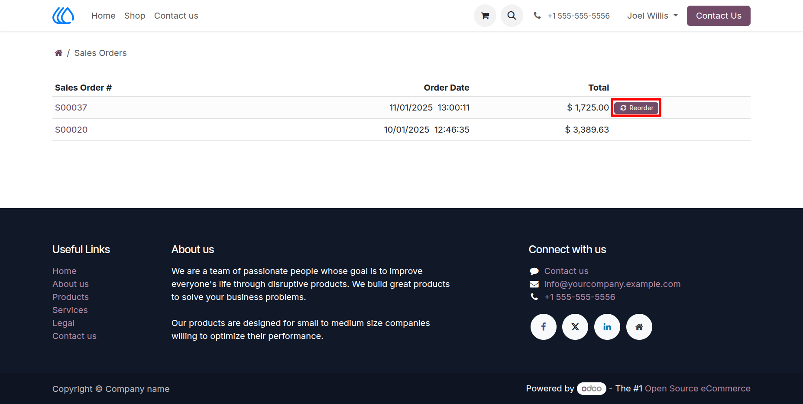Open the Open Source eCommerce link
This screenshot has height=404, width=803.
[698, 388]
